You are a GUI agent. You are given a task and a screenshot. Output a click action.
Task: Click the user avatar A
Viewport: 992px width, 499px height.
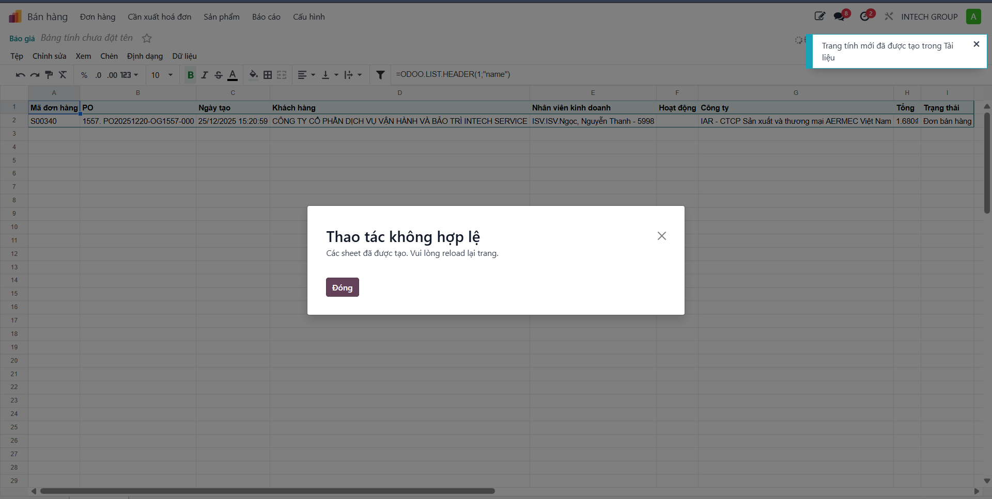(x=973, y=17)
